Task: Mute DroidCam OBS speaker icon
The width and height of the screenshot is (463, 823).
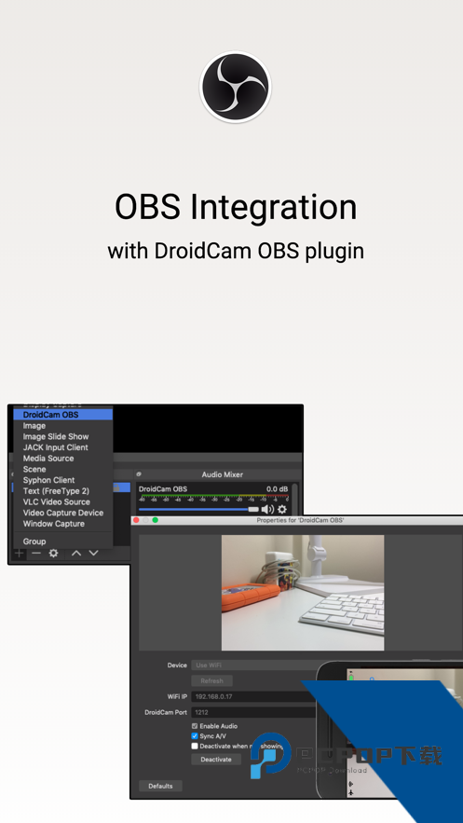Action: (267, 509)
